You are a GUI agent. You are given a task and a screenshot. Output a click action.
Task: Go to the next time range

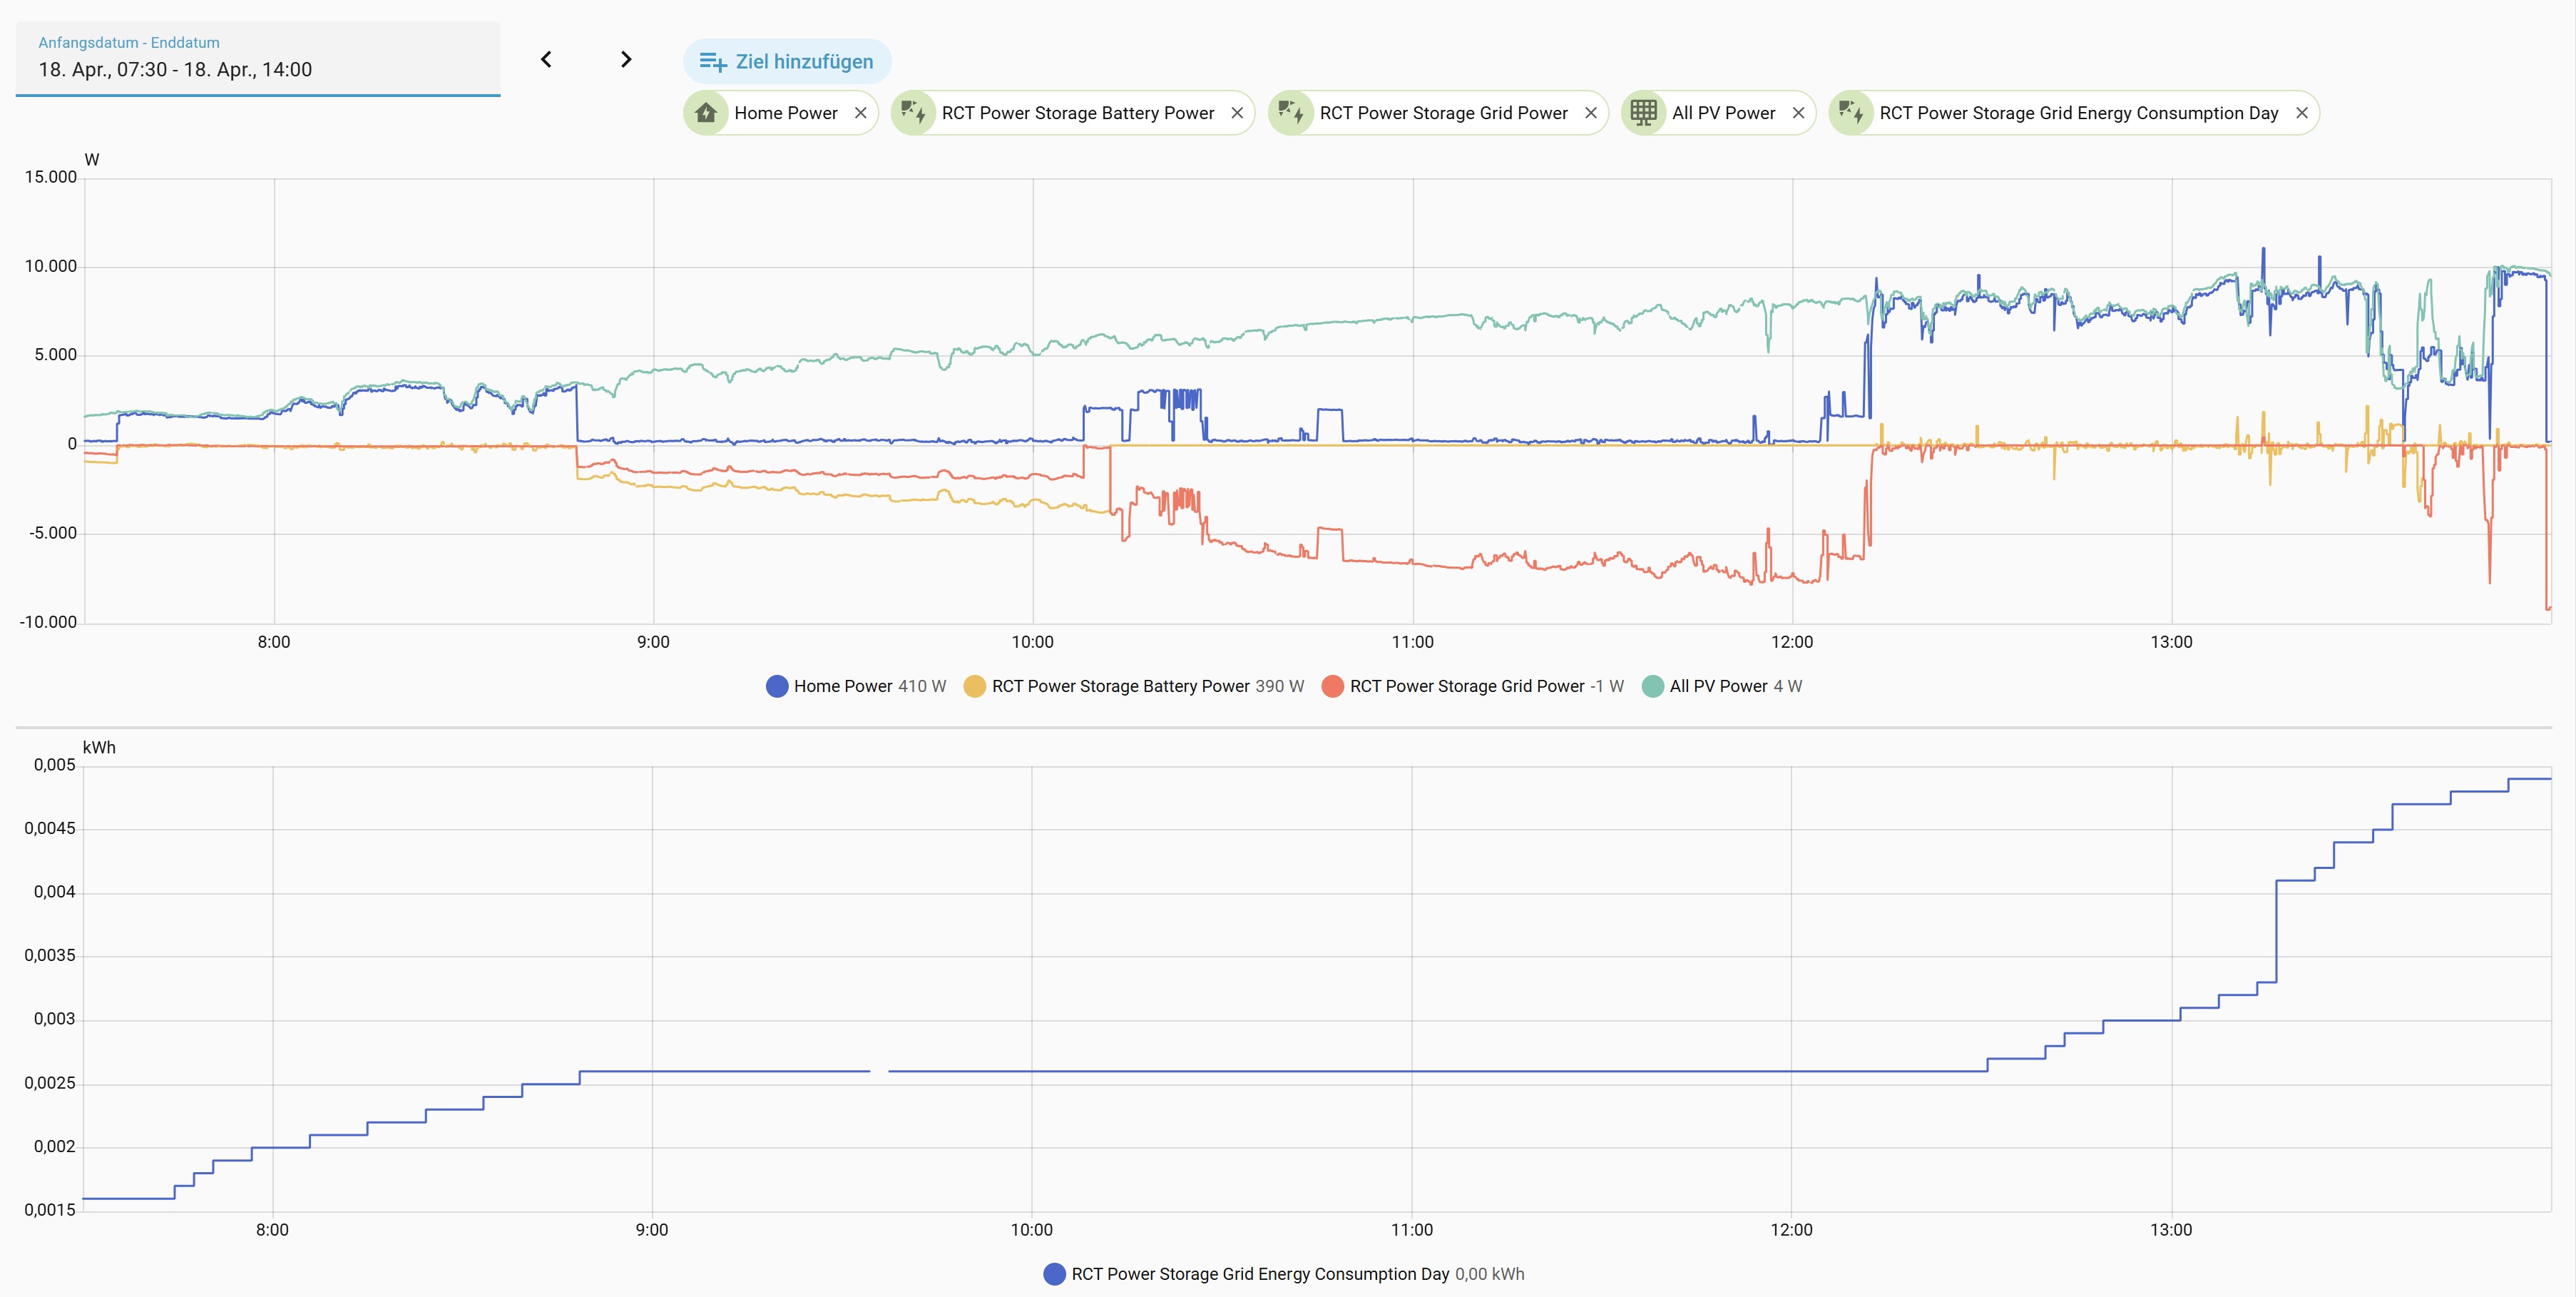point(626,60)
